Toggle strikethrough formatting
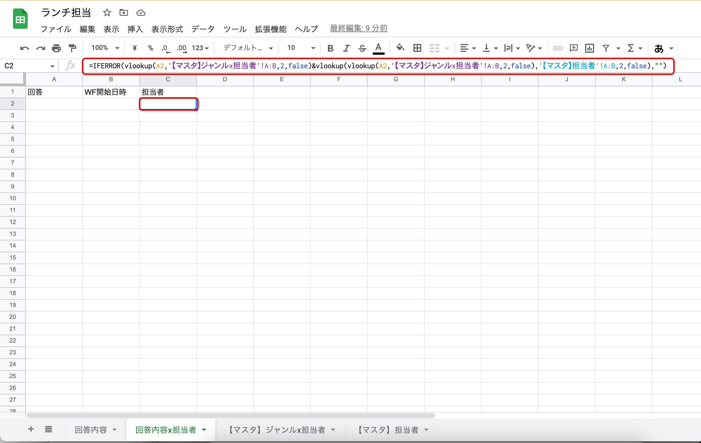Screen dimensions: 701x443 [x=362, y=48]
